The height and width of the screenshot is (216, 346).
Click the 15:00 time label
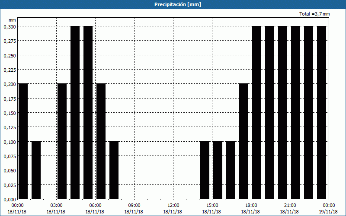tap(212, 206)
